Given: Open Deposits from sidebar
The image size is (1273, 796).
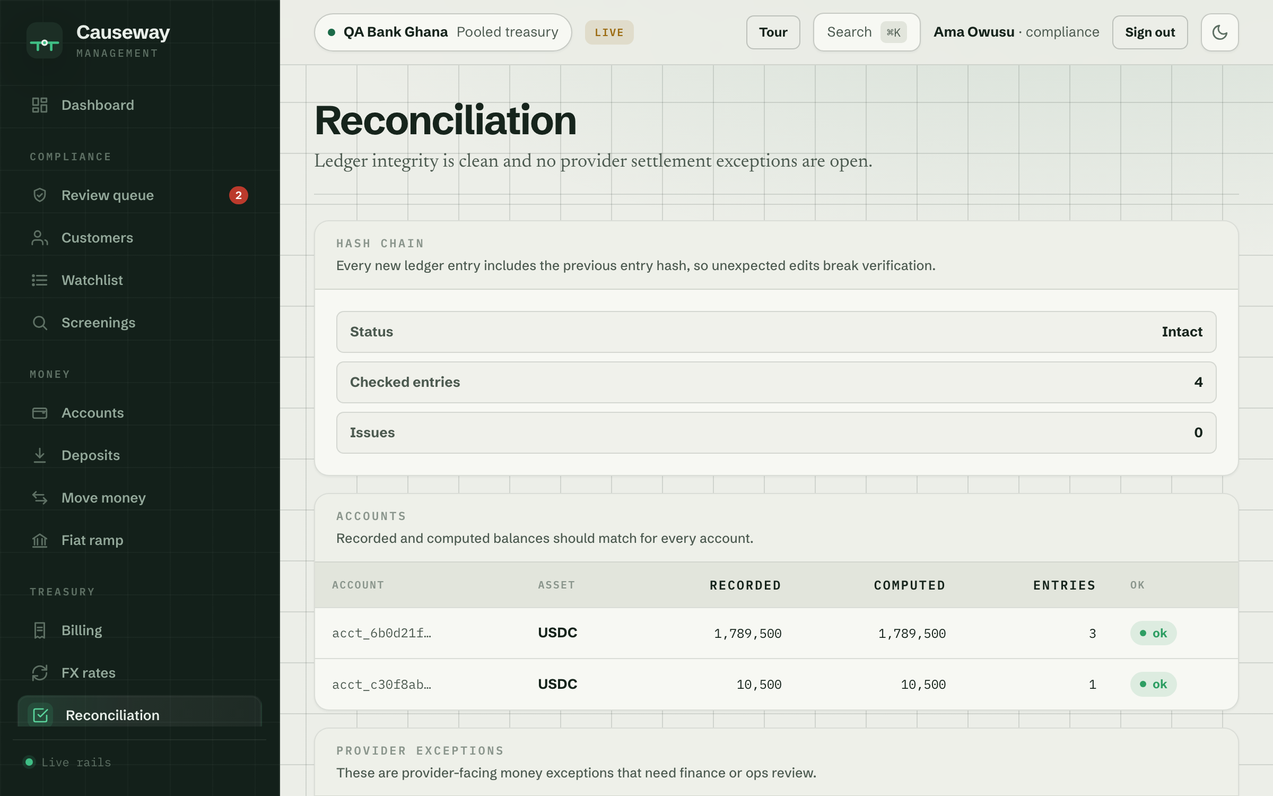Looking at the screenshot, I should coord(140,455).
